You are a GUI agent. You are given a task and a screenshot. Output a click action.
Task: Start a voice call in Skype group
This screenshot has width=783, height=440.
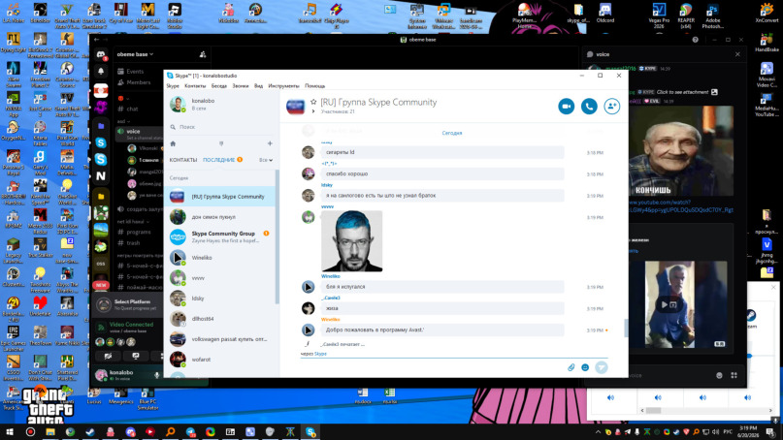[589, 107]
